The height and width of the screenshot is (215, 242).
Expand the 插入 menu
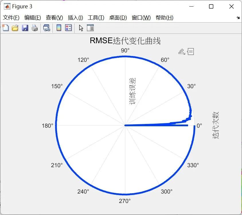coord(75,17)
